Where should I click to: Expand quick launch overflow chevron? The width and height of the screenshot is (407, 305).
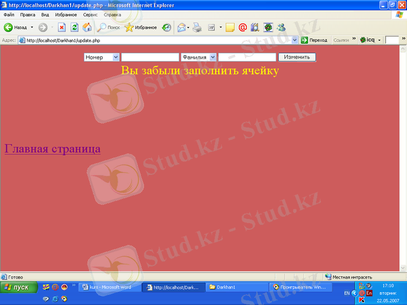point(74,285)
